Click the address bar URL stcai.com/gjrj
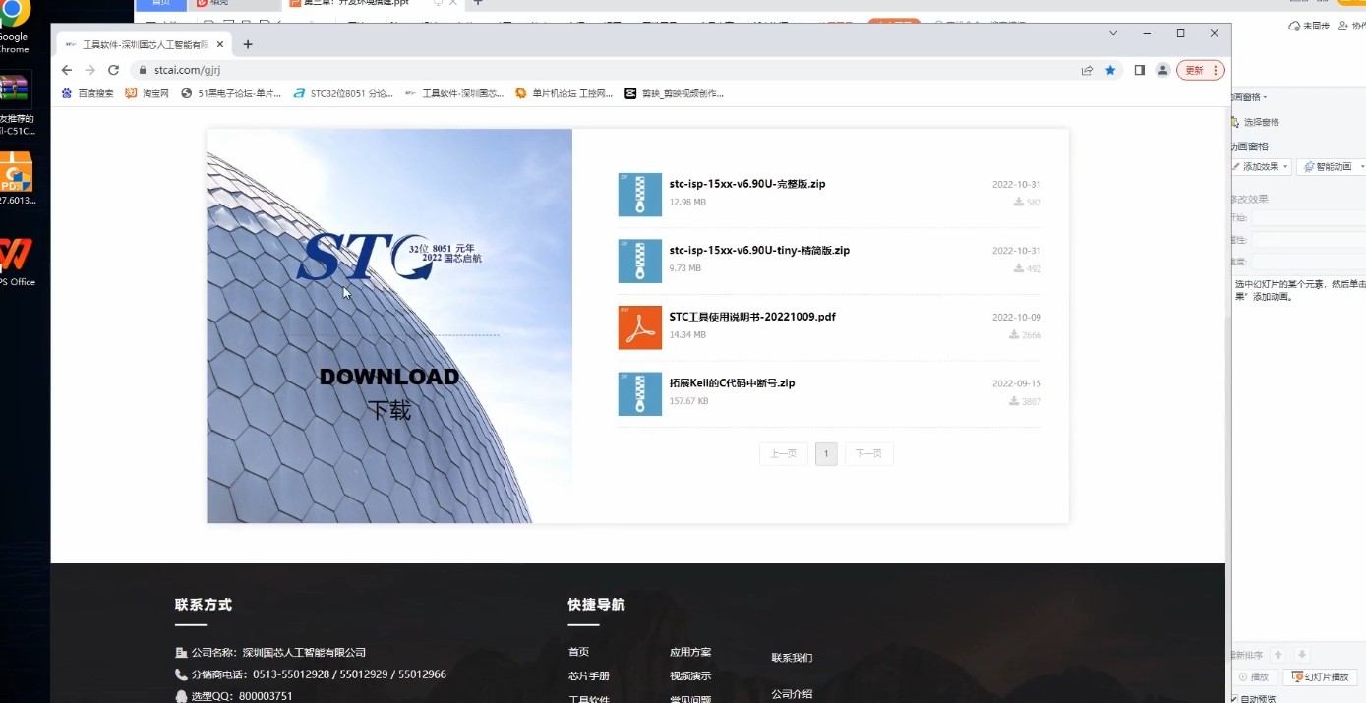Screen dimensions: 1366x703 coord(187,70)
